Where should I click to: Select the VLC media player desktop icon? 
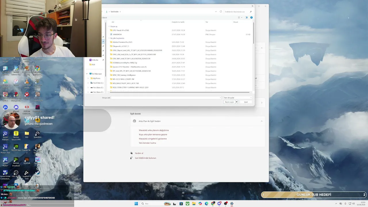tap(27, 83)
